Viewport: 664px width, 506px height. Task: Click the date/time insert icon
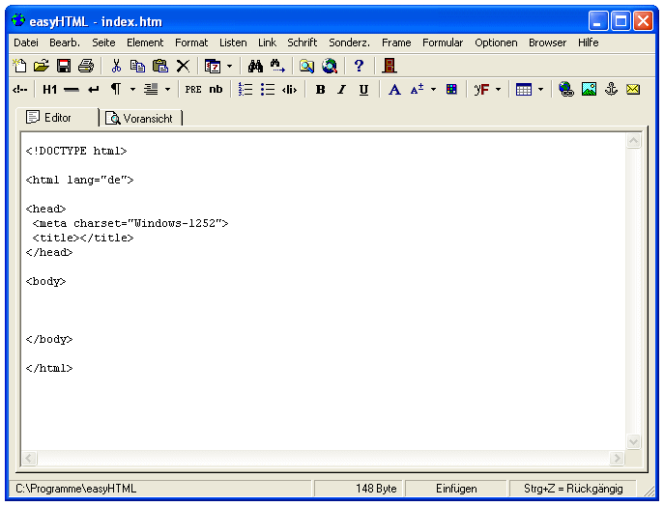click(213, 66)
